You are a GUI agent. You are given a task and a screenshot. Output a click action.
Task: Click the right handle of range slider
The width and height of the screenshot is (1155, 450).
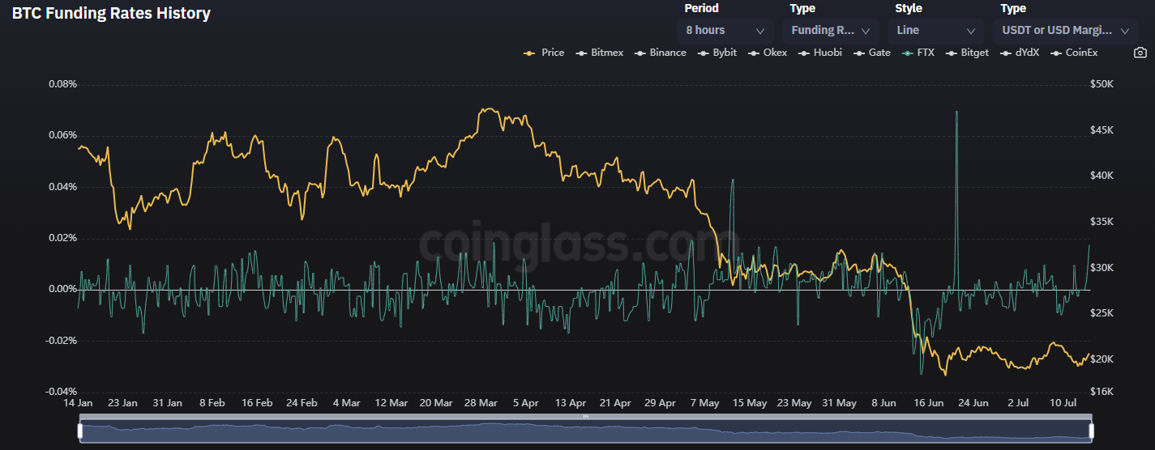[1090, 431]
